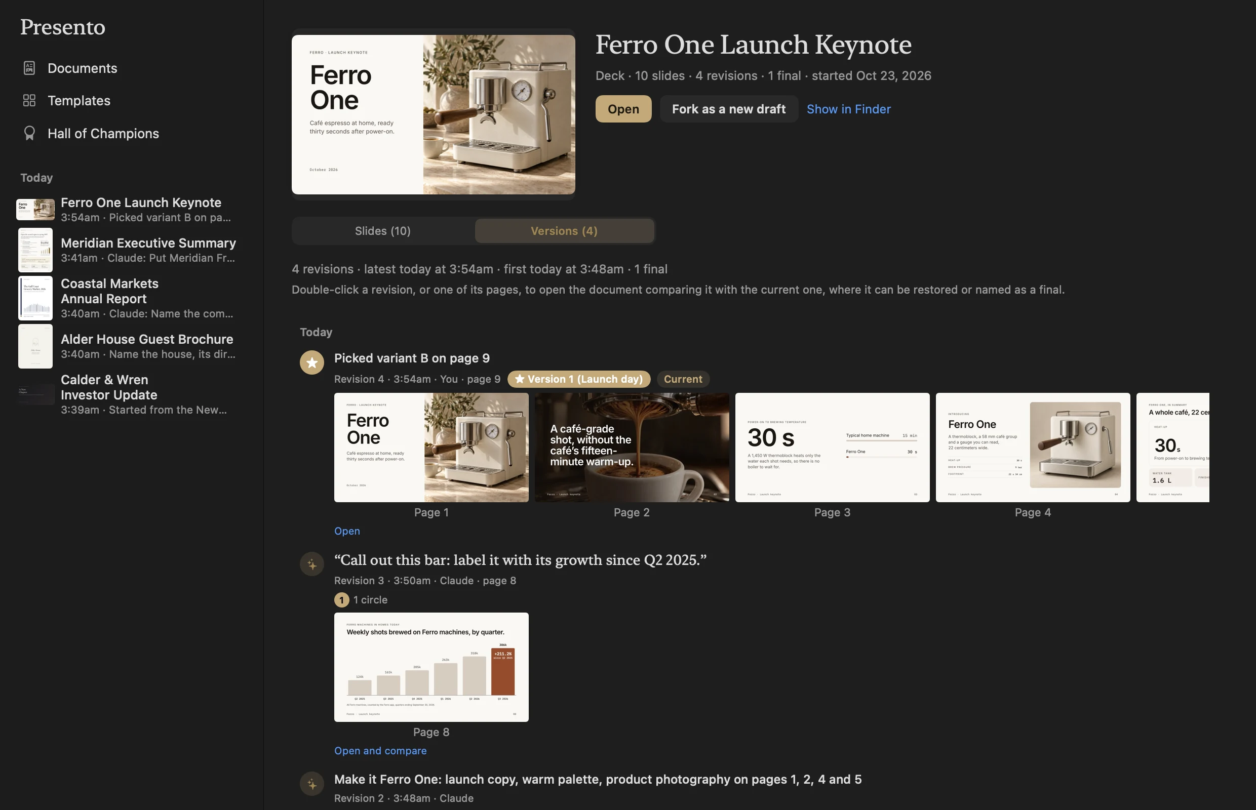The width and height of the screenshot is (1256, 810).
Task: Click the Meridian Executive Summary thumbnail
Action: 35,250
